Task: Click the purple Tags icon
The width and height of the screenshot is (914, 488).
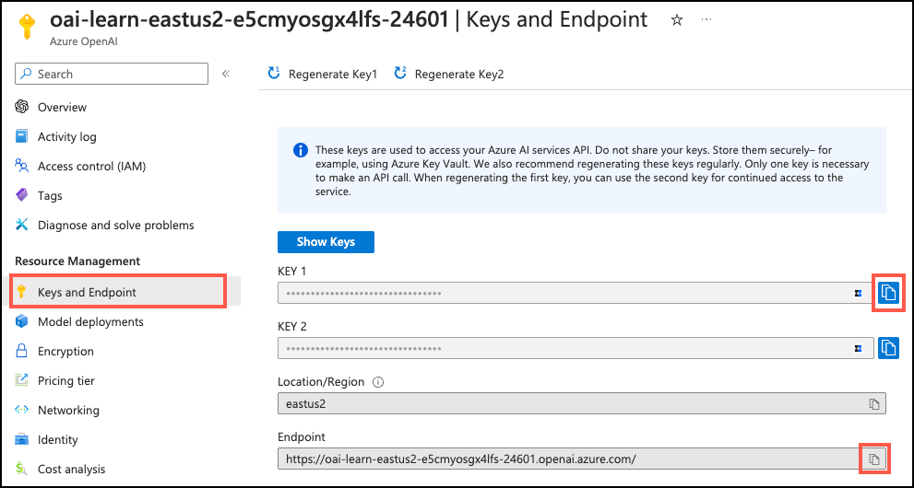Action: point(22,195)
